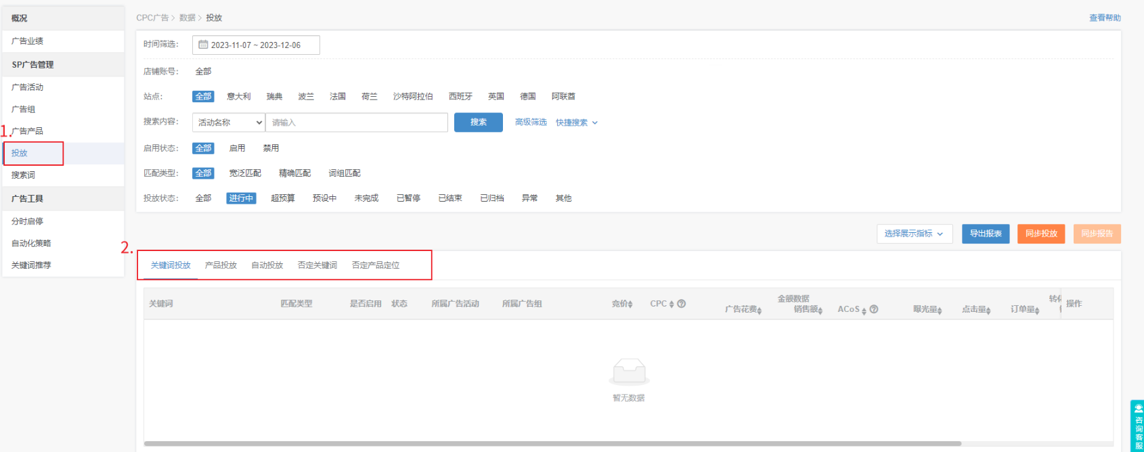The width and height of the screenshot is (1144, 452).
Task: Select 已暂停 under 投放状态 filter
Action: point(408,198)
